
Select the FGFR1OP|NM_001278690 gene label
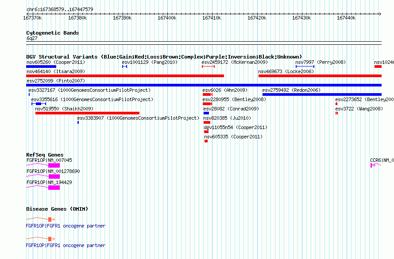tap(53, 171)
